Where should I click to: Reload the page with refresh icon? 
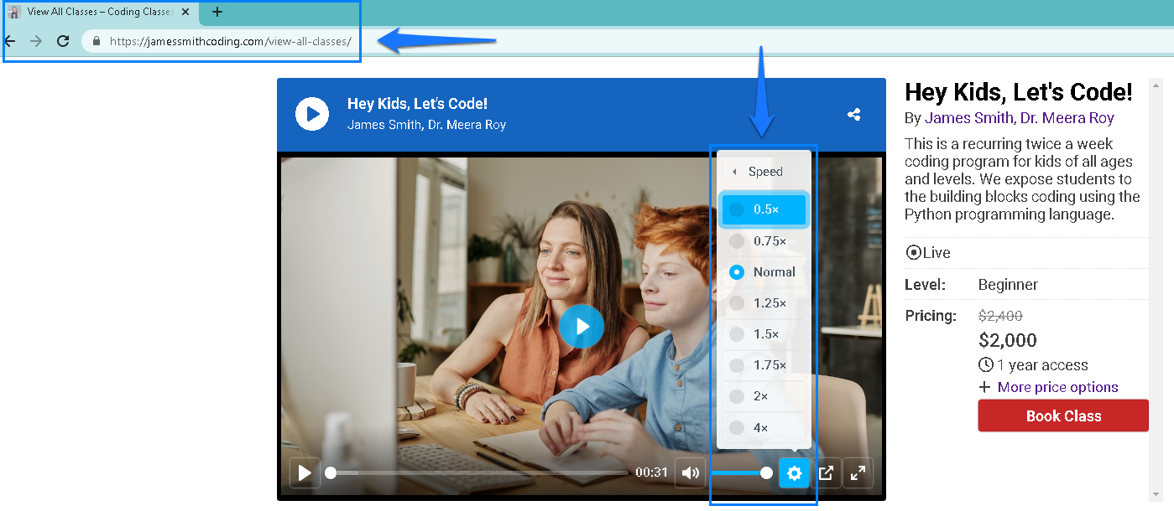tap(63, 41)
